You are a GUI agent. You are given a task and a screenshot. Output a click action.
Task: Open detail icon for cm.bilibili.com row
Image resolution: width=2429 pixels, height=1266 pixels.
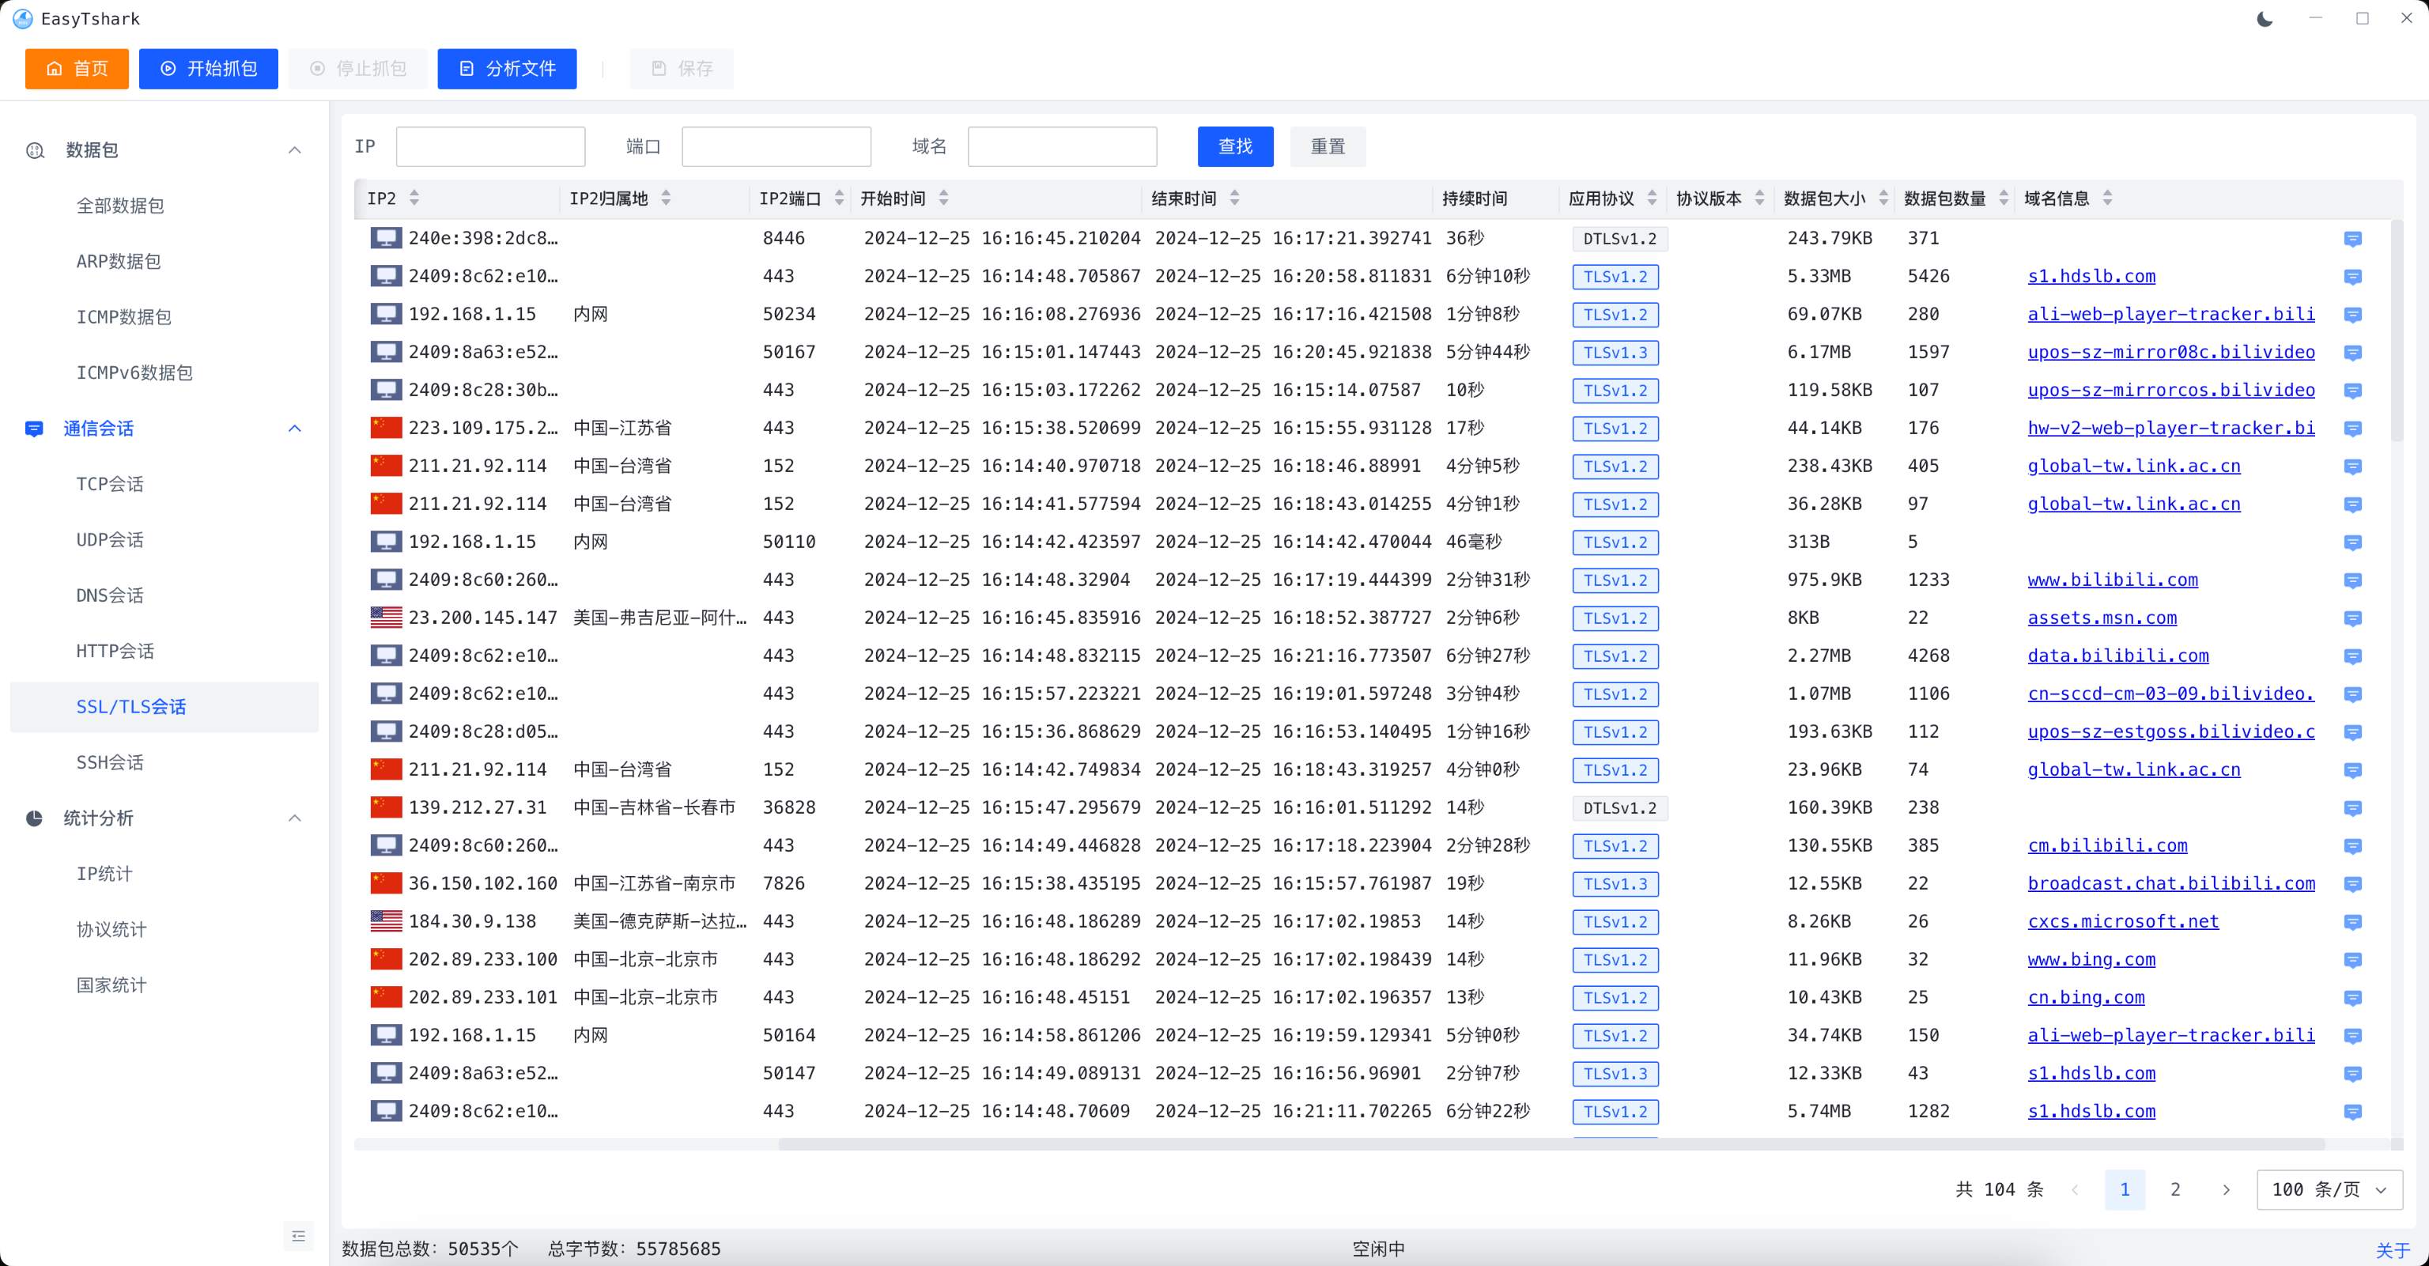pos(2352,847)
